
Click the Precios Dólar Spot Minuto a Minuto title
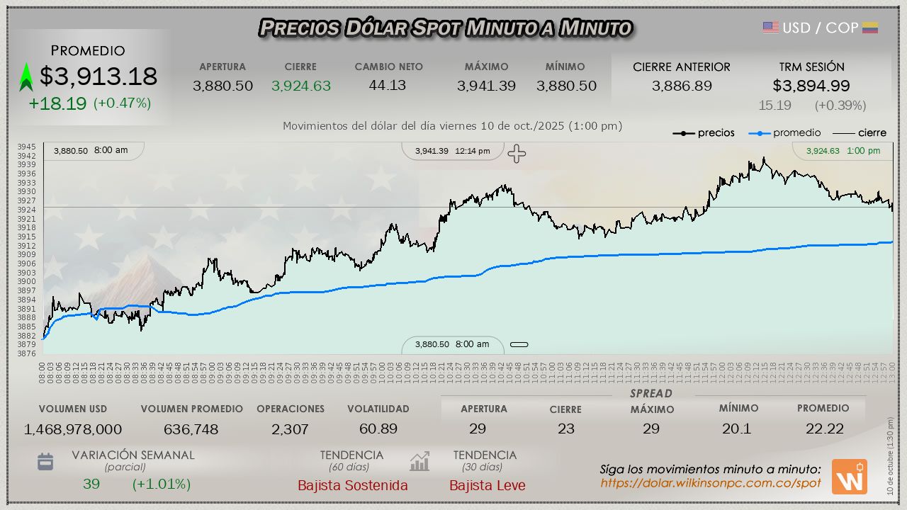click(x=445, y=28)
